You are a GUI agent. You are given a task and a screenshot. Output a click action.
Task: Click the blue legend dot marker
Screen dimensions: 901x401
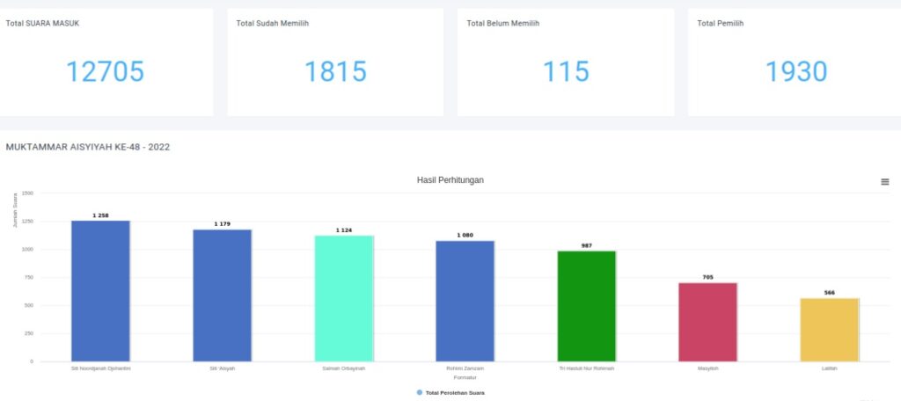420,392
